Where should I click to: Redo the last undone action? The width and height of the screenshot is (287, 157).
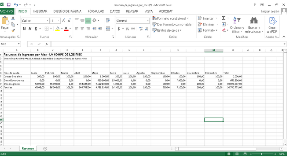click(x=26, y=5)
